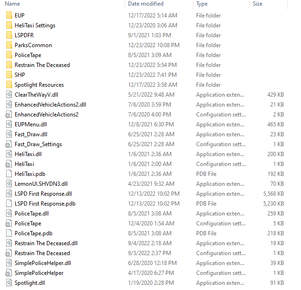Screen dimensions: 301x290
Task: Sort files by the Type column header
Action: tap(202, 4)
